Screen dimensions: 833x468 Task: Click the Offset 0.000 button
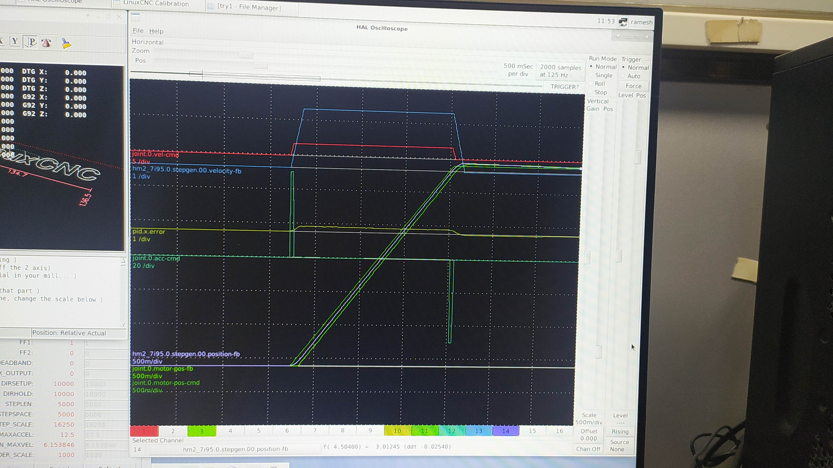click(589, 435)
